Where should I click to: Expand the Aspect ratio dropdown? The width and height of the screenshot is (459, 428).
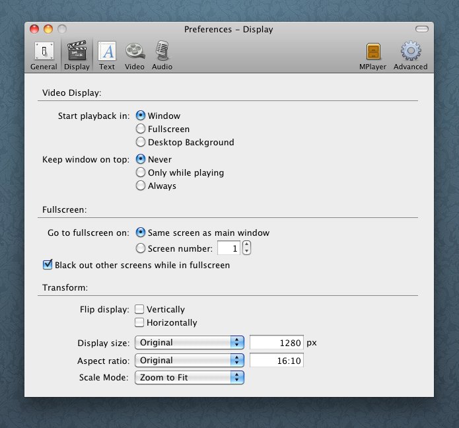190,361
